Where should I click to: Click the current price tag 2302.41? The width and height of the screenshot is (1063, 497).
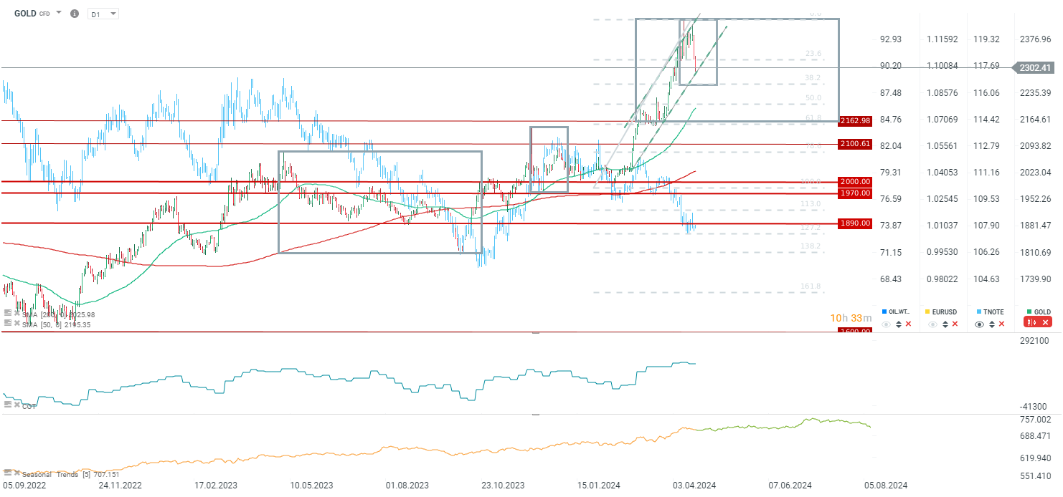click(1033, 68)
